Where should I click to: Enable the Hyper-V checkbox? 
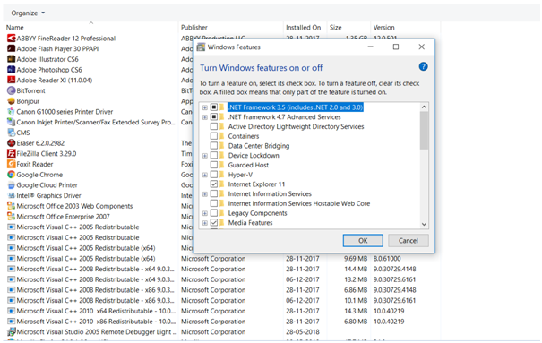(x=214, y=175)
